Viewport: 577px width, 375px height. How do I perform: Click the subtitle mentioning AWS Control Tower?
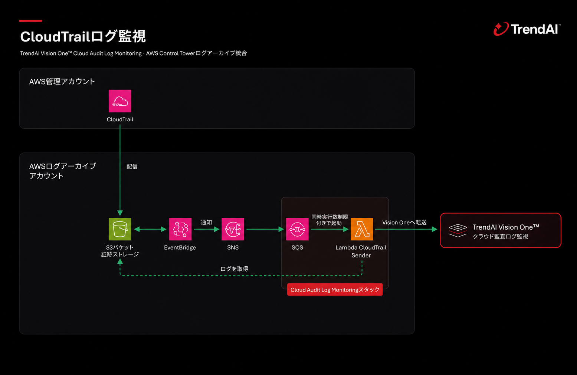[134, 53]
